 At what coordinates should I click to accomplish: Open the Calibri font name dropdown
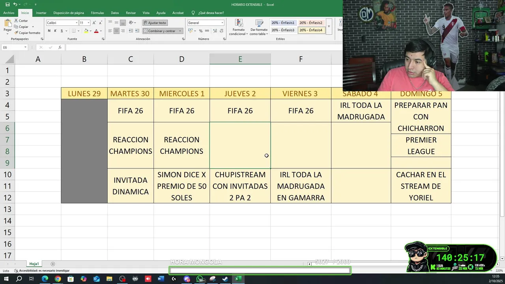[x=77, y=22]
